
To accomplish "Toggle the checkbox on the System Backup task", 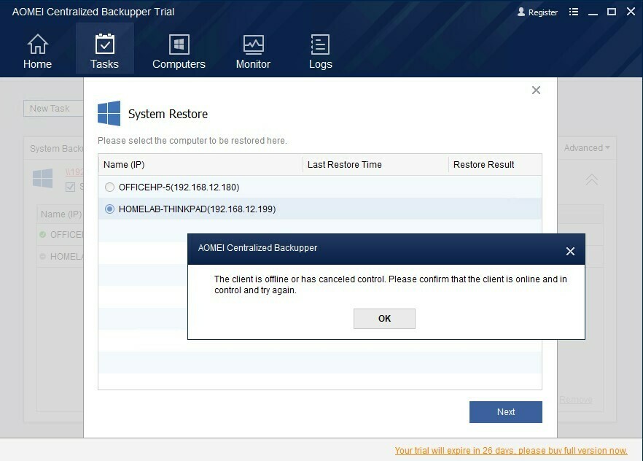I will (70, 187).
